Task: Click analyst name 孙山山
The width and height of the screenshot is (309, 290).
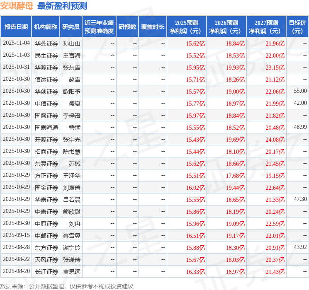Action: (71, 43)
